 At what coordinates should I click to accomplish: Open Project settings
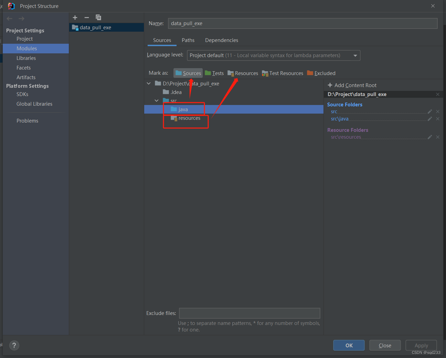[x=25, y=39]
